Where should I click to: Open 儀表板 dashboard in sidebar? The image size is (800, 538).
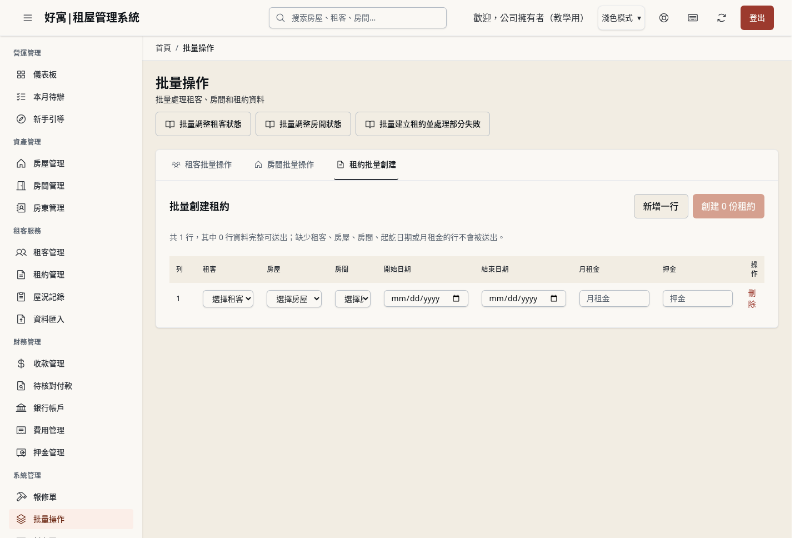click(71, 74)
